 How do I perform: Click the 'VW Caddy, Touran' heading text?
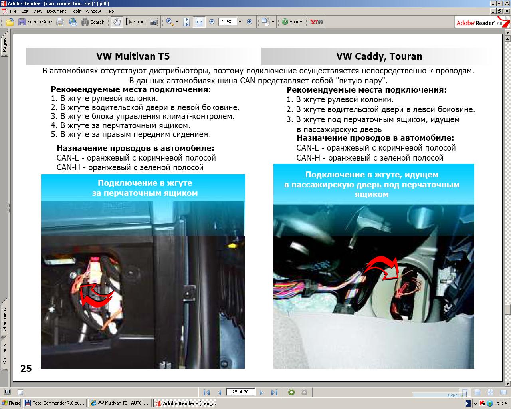click(x=379, y=56)
